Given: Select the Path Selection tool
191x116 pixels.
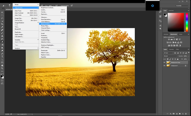Looking at the screenshot, I should tap(2, 59).
